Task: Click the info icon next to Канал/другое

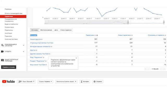Action: pos(42,39)
